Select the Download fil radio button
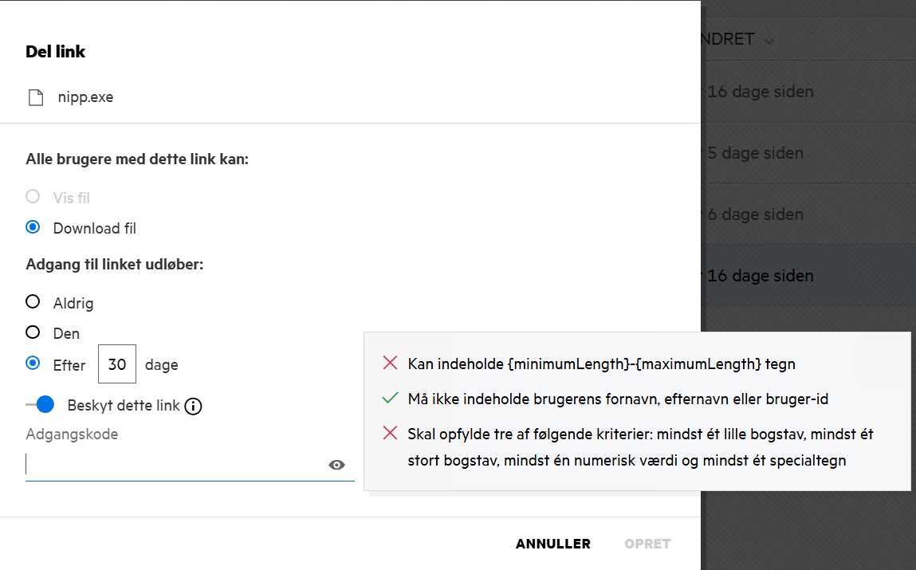The width and height of the screenshot is (916, 570). 33,228
